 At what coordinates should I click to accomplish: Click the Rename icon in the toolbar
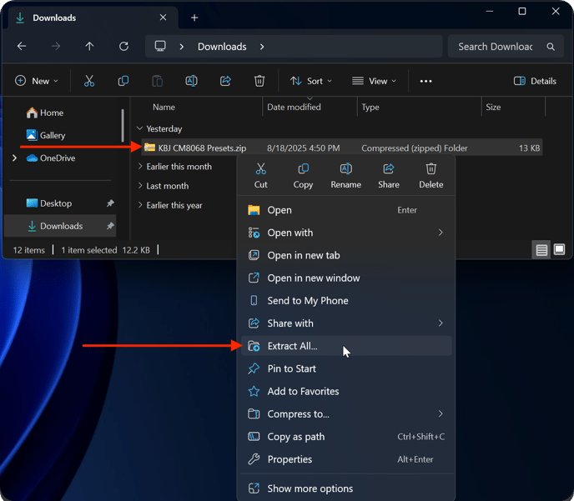(x=191, y=81)
